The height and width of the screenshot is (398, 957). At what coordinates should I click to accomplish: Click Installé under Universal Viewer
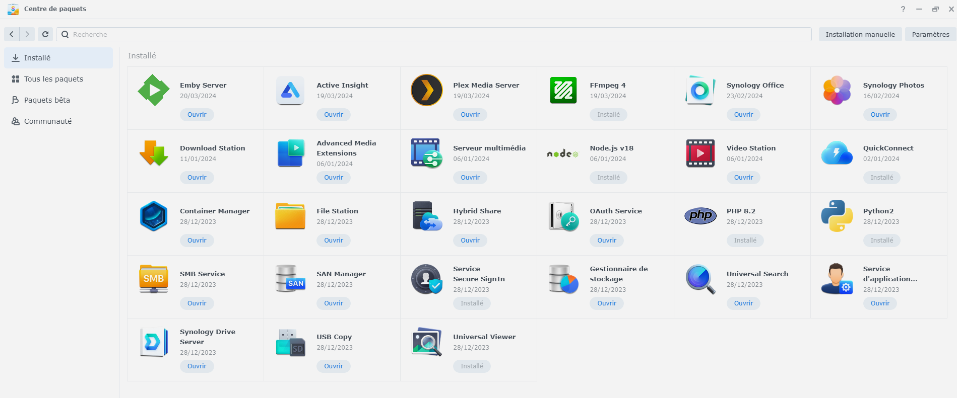coord(472,366)
